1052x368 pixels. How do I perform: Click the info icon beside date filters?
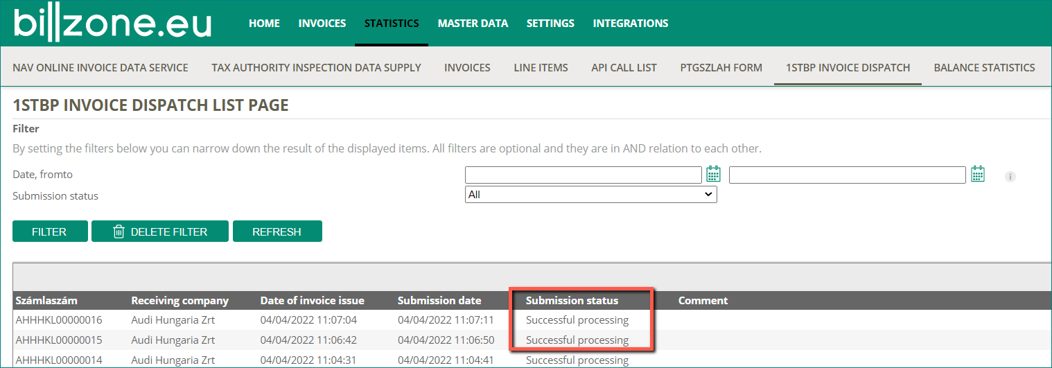tap(1010, 177)
